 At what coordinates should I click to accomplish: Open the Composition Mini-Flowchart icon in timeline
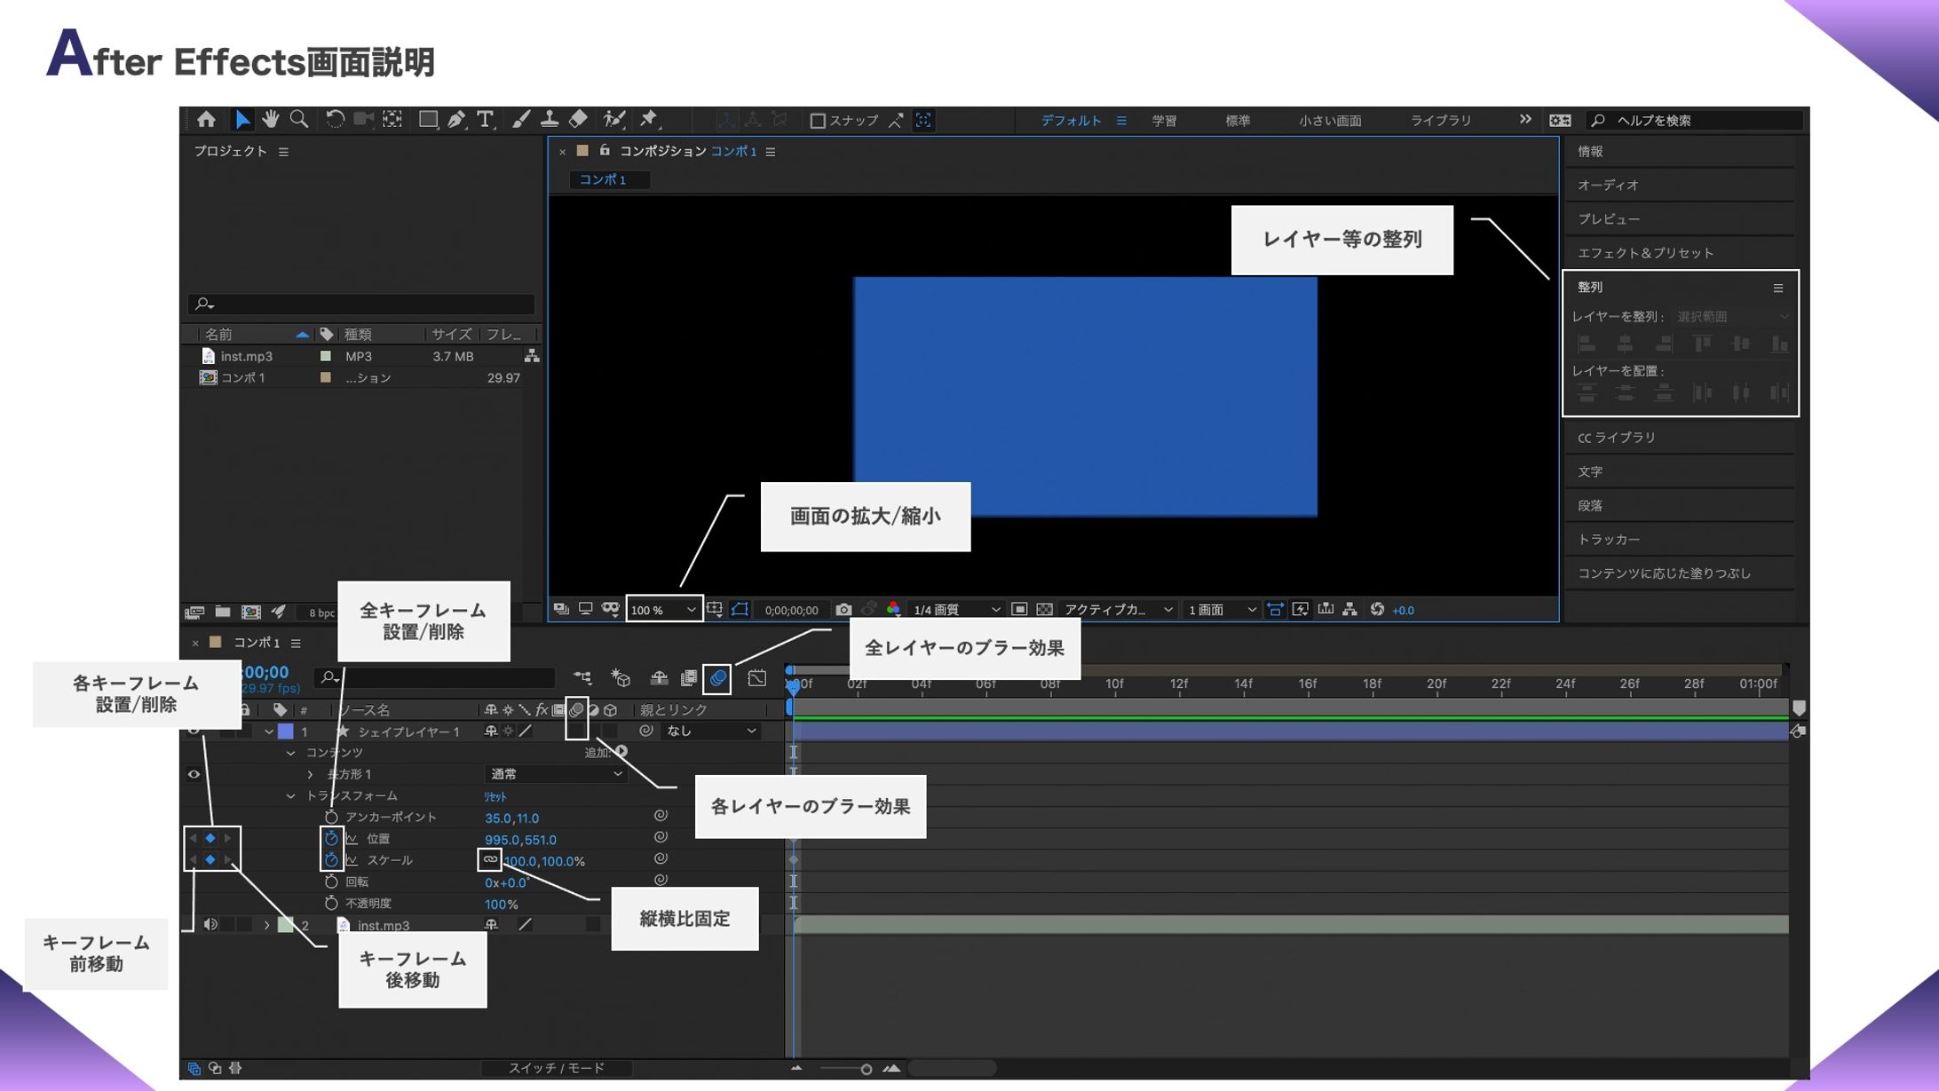coord(582,678)
